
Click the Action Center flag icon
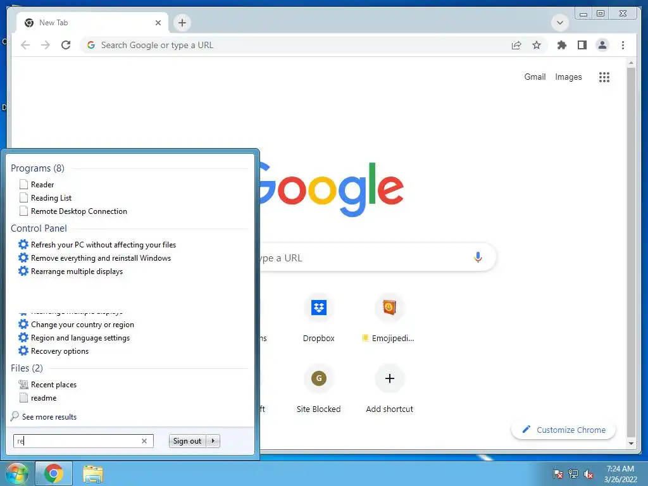click(558, 474)
